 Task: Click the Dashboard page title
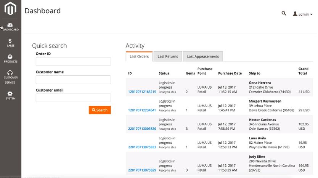43,11
